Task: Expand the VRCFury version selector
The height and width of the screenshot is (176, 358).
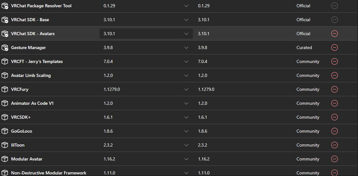Action: (146, 89)
